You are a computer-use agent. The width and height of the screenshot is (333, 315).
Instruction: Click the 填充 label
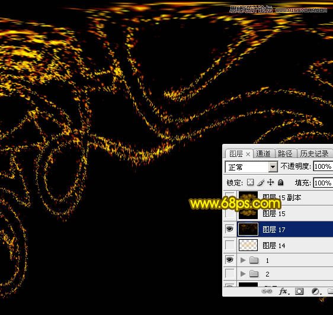pyautogui.click(x=303, y=182)
